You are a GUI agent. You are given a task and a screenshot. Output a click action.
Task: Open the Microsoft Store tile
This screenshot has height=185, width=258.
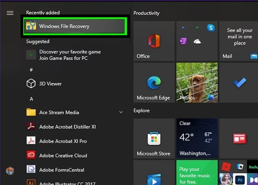pos(154,139)
